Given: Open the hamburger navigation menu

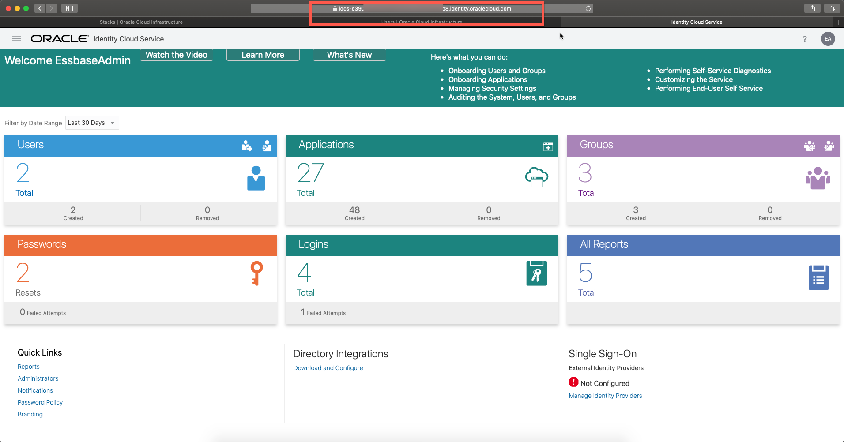Looking at the screenshot, I should tap(16, 39).
